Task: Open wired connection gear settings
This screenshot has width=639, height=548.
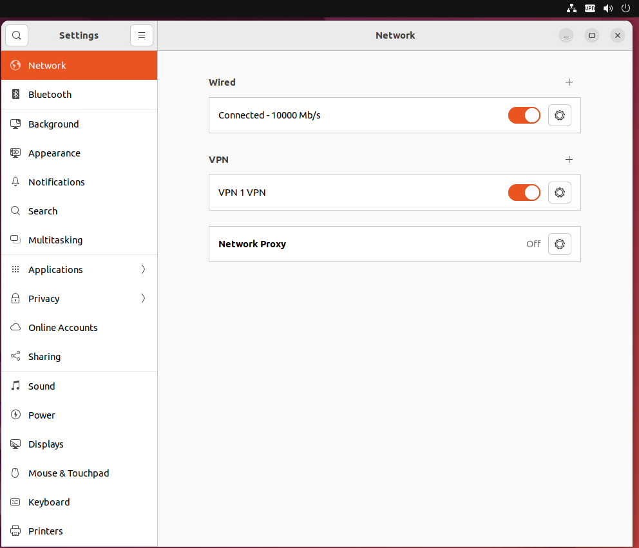Action: [x=560, y=115]
